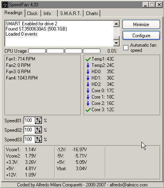Maximize the SpeedFan window
This screenshot has height=188, width=164.
pyautogui.click(x=152, y=5)
